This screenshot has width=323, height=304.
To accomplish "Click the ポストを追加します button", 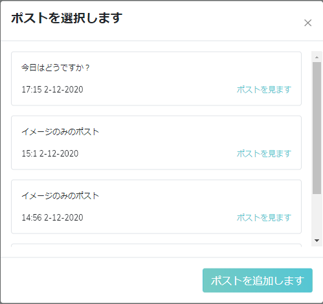I will [258, 280].
